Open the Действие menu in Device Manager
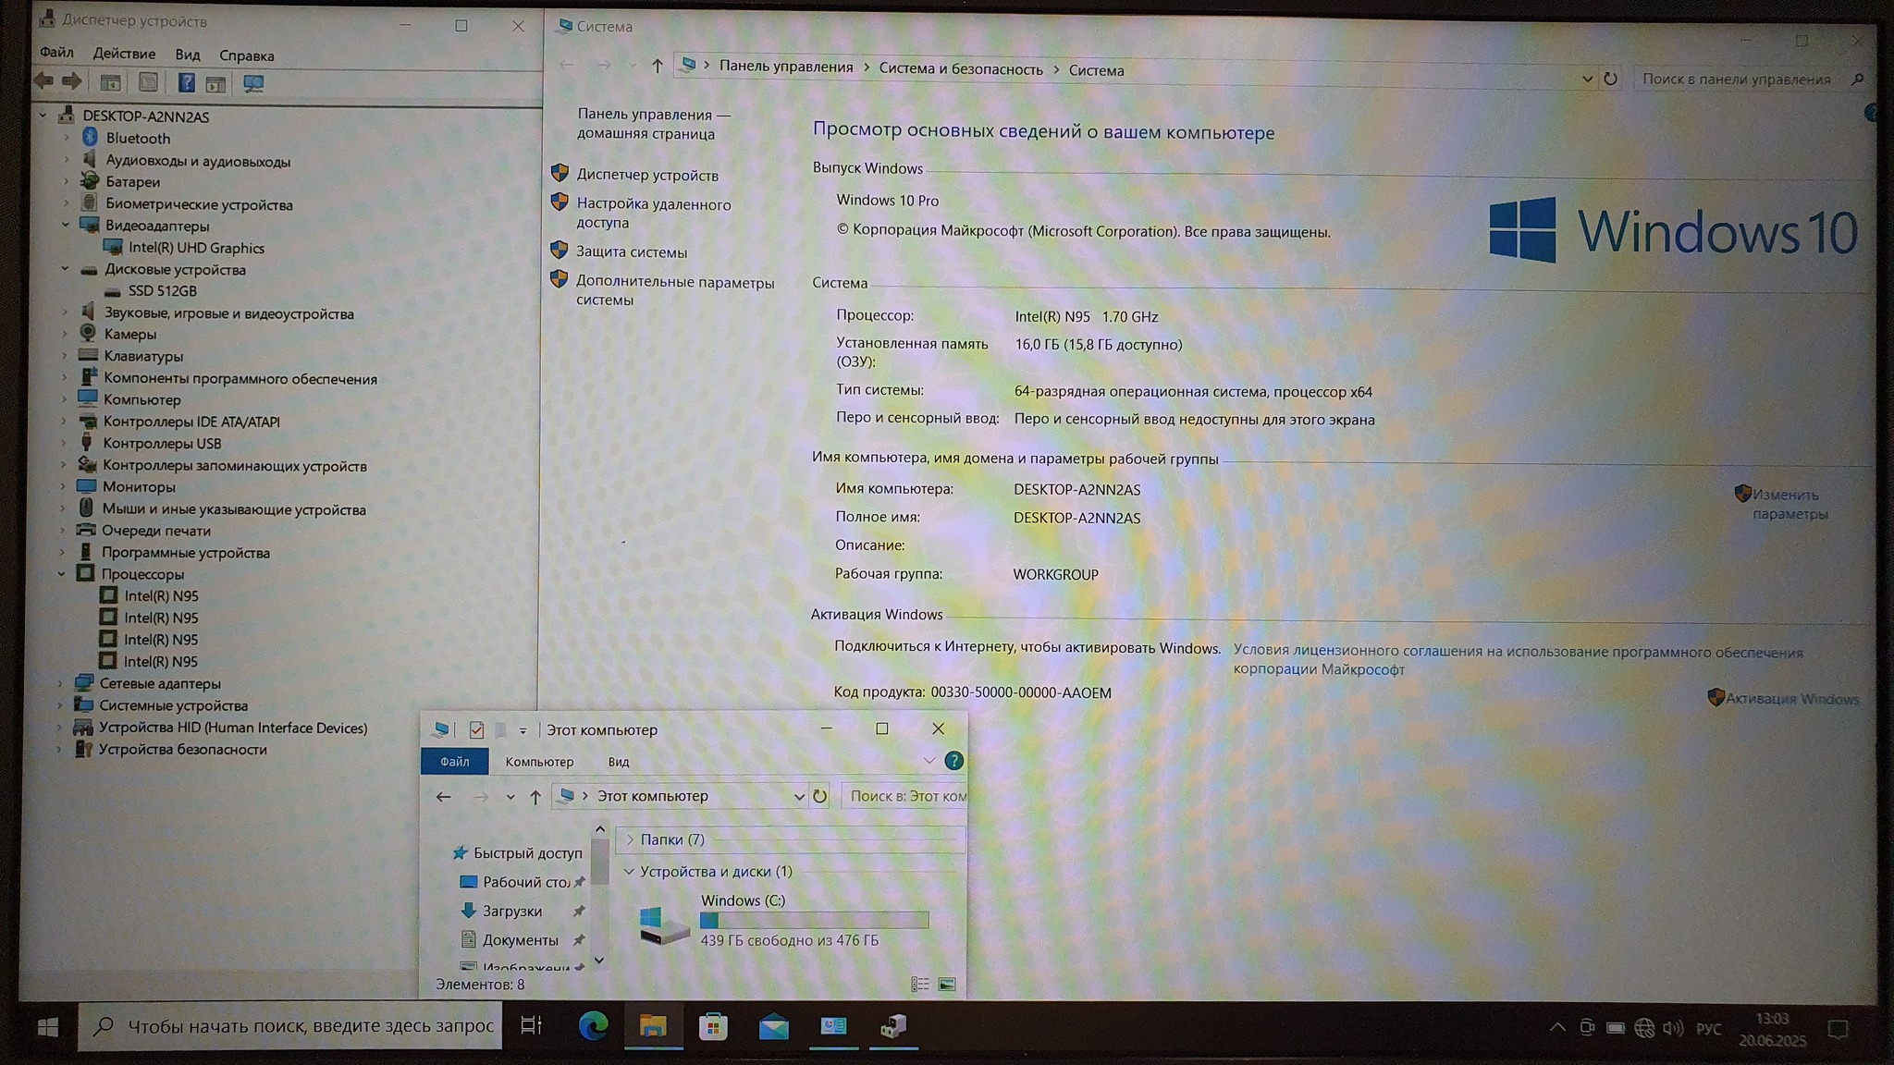The width and height of the screenshot is (1894, 1065). click(x=124, y=54)
